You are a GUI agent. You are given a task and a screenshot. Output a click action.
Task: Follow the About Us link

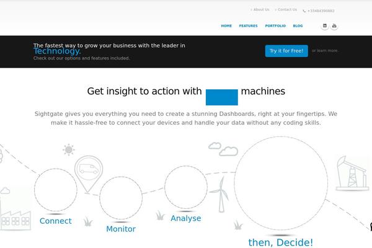pyautogui.click(x=261, y=9)
